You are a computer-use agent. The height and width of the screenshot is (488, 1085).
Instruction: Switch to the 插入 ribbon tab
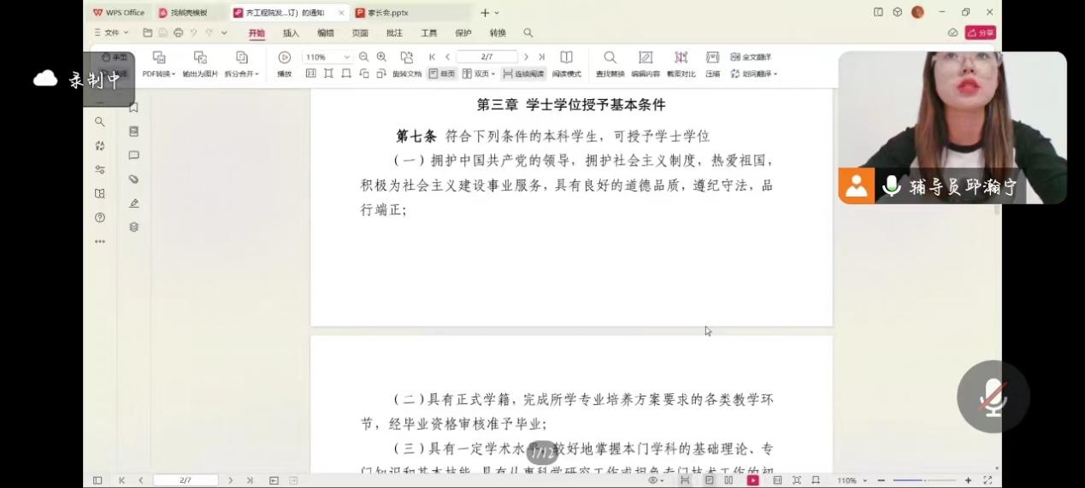291,33
